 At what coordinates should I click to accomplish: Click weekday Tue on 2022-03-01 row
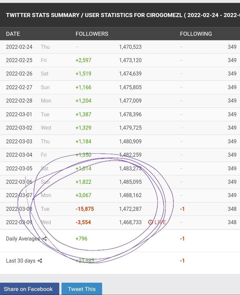point(45,114)
